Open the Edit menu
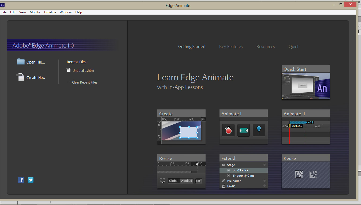361x205 pixels. tap(13, 12)
